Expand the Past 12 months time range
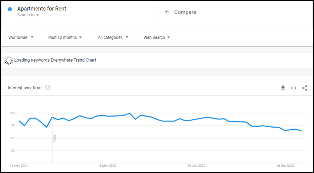This screenshot has height=173, width=314. (x=65, y=37)
